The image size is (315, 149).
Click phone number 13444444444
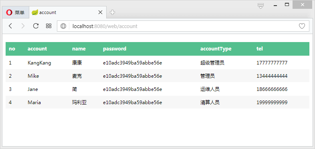tap(272, 76)
